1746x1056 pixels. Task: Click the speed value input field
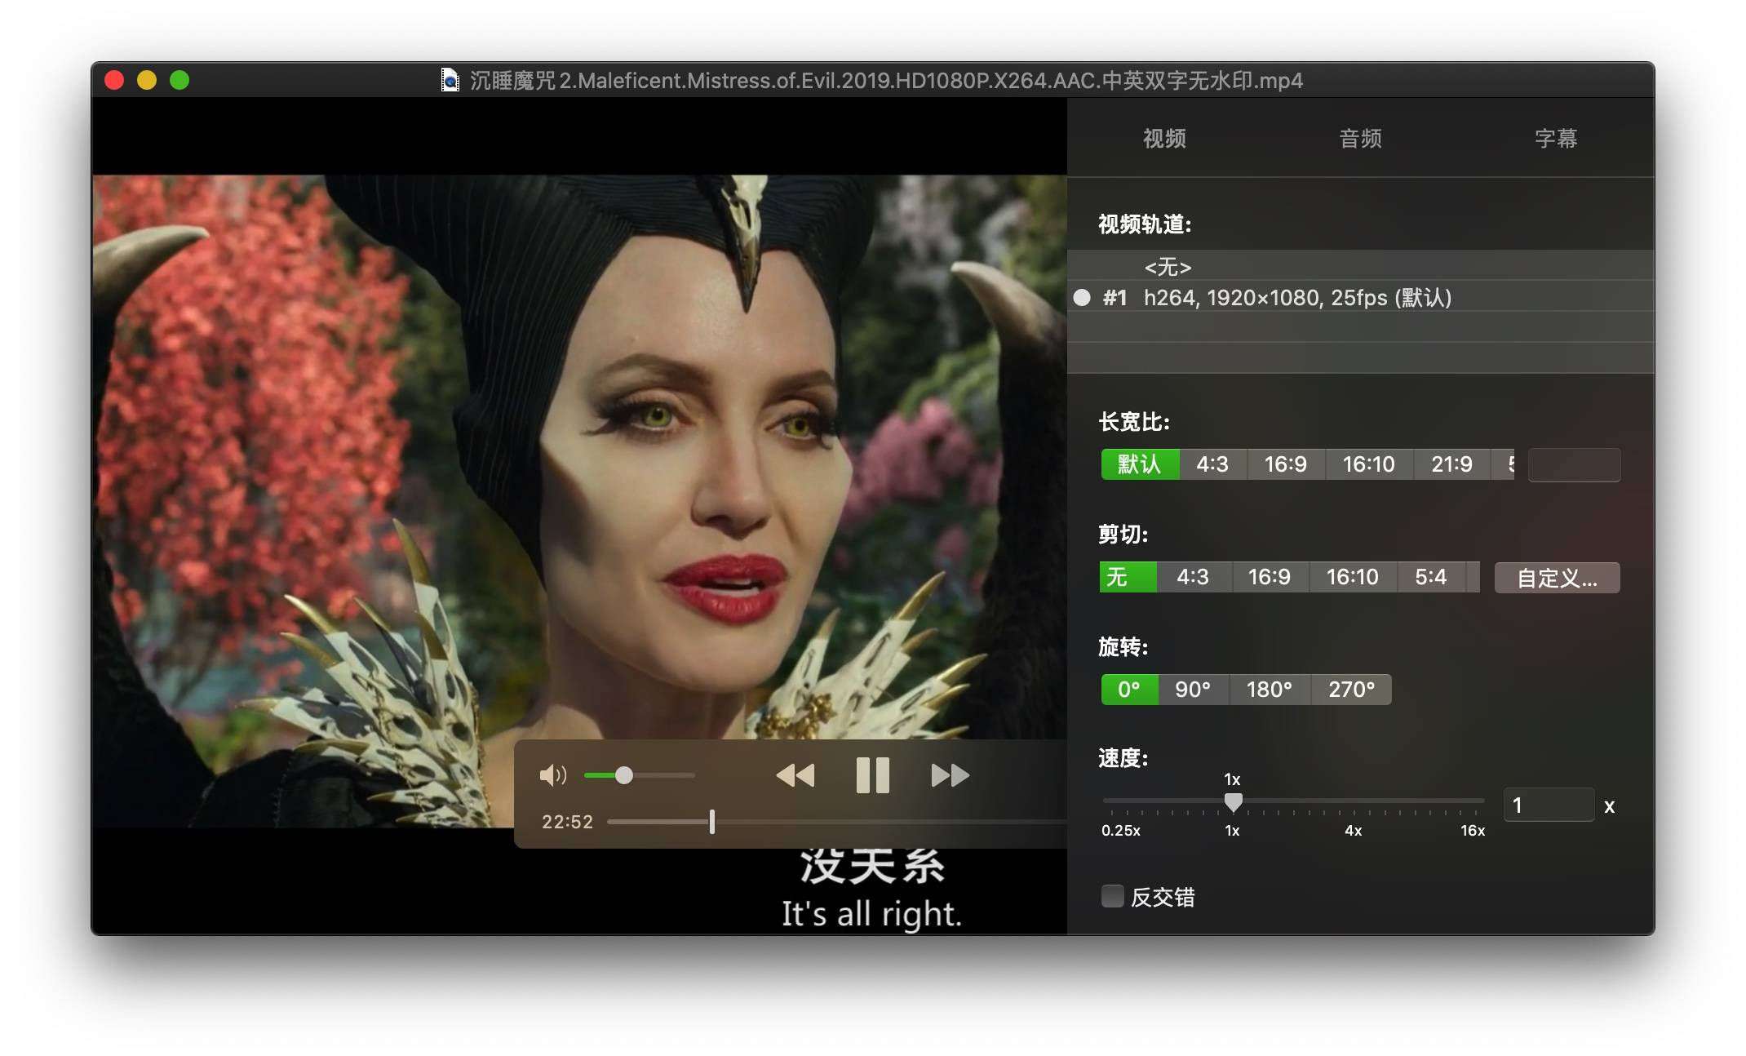coord(1549,805)
